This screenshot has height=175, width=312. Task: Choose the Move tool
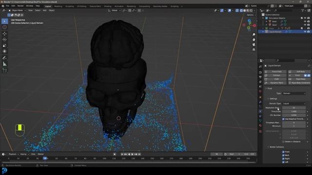(x=4, y=34)
